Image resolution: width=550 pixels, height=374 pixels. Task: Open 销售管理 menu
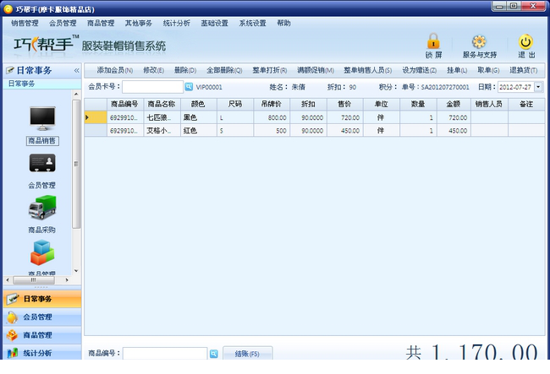coord(25,23)
